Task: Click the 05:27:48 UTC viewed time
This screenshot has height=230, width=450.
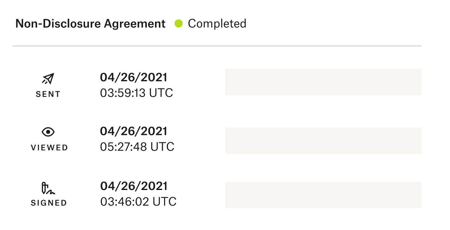Action: (137, 147)
